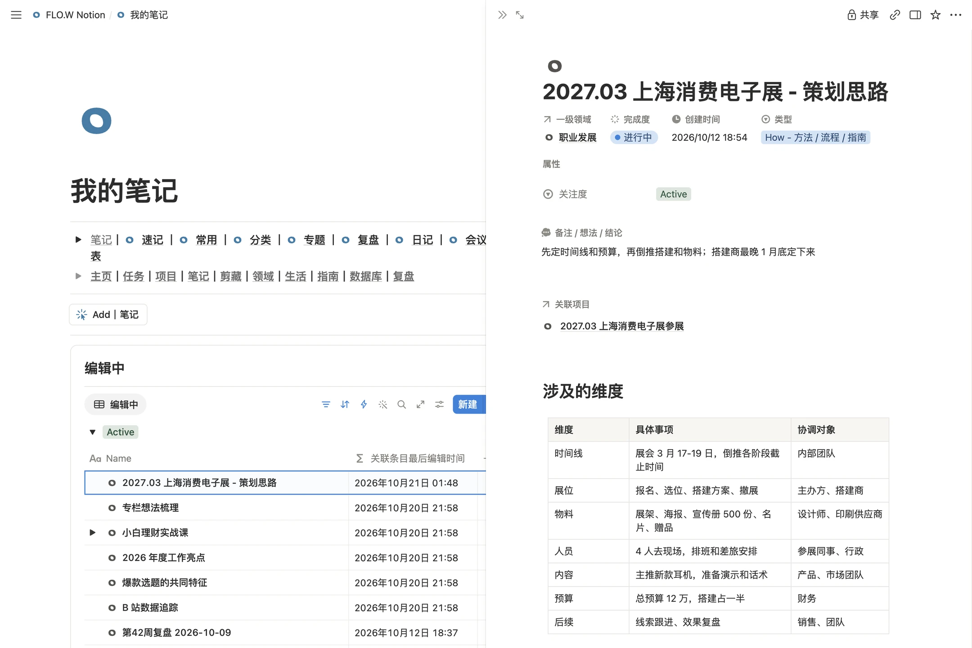Add the page to favorites with the star
This screenshot has width=972, height=648.
[x=936, y=15]
